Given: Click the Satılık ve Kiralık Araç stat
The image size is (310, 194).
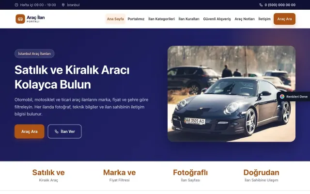Looking at the screenshot, I should (x=48, y=176).
